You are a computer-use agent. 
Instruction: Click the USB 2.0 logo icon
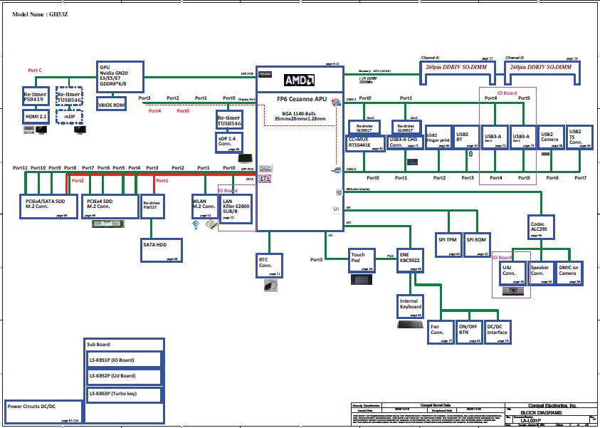click(x=337, y=170)
